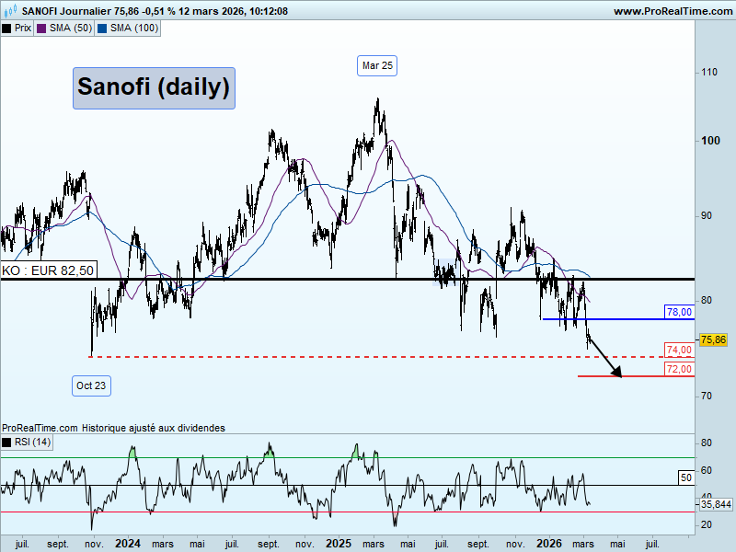Click the candlestick icon beside SANOFI title
The image size is (736, 552).
(x=11, y=10)
